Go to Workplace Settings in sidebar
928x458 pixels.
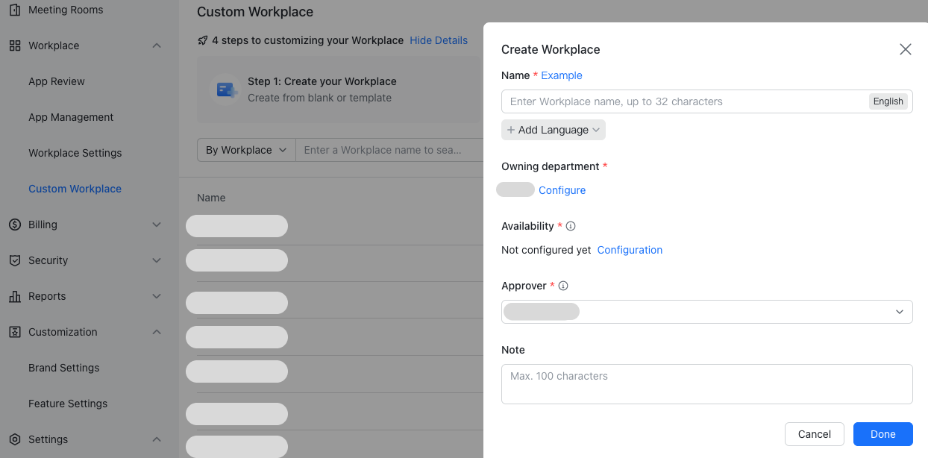click(x=75, y=153)
